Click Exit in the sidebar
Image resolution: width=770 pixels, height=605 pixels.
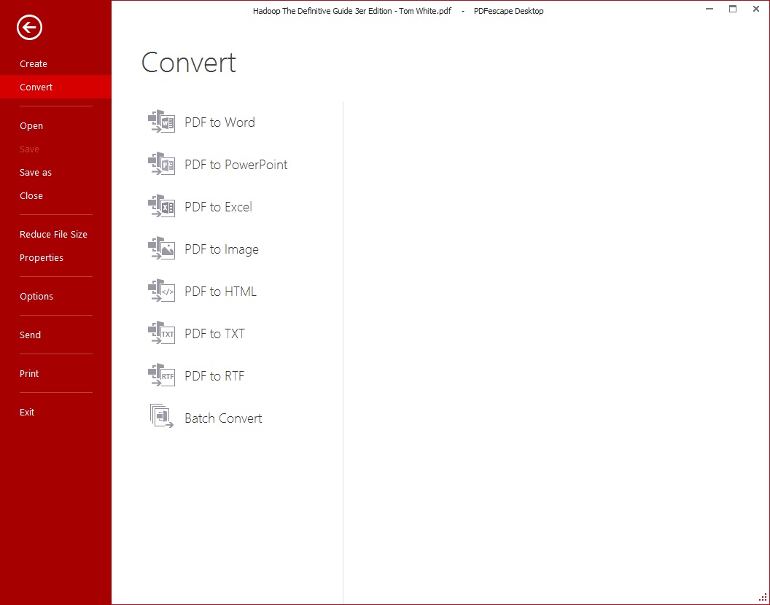click(x=55, y=412)
